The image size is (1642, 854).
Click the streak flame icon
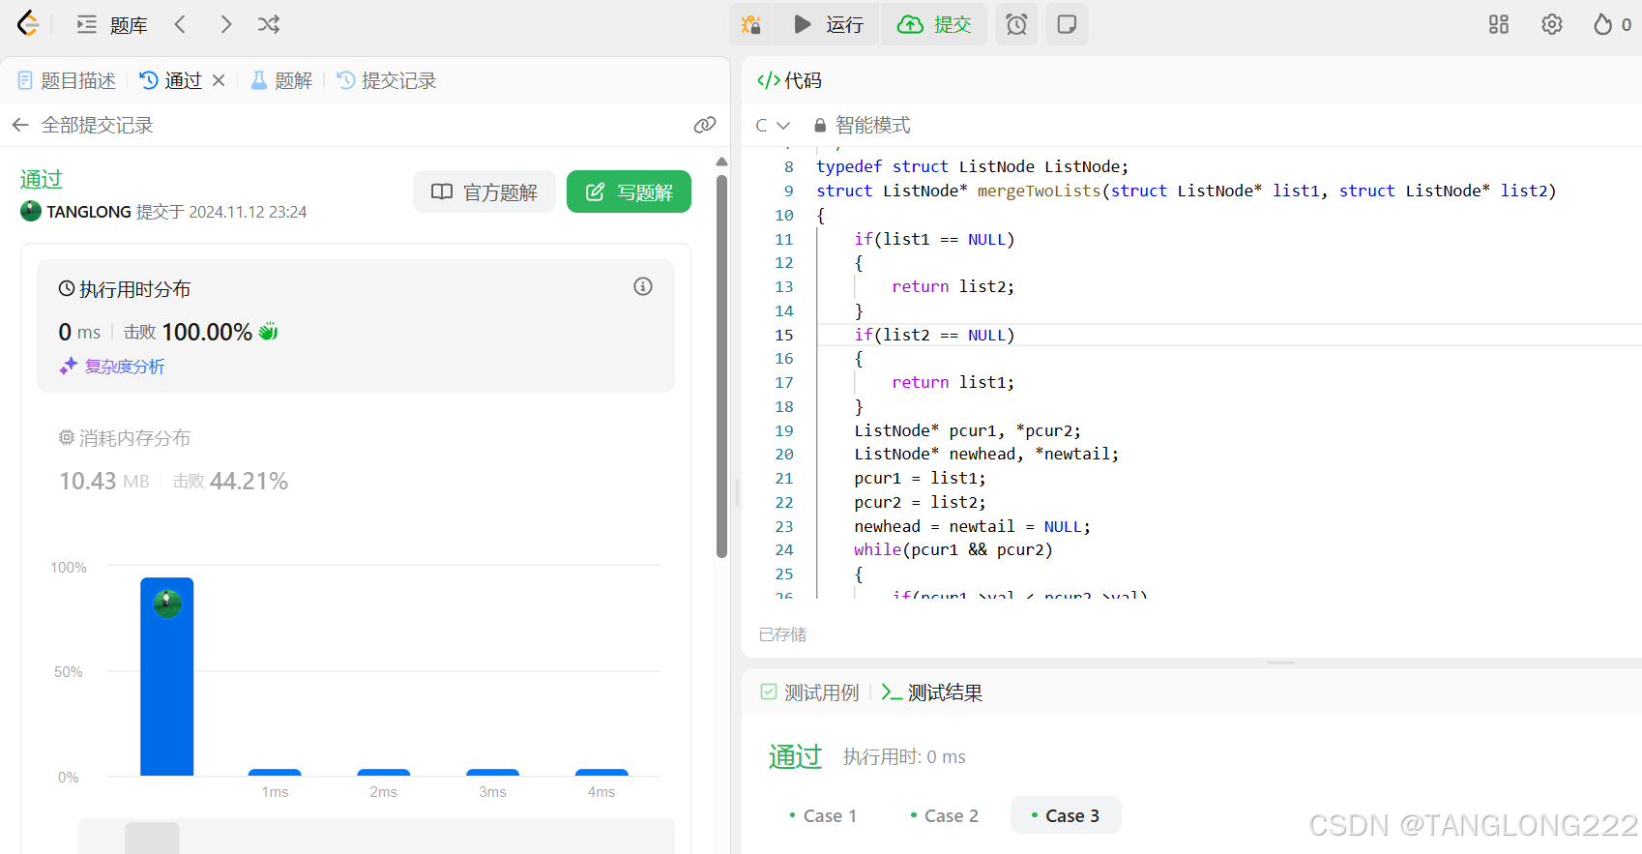tap(1603, 24)
